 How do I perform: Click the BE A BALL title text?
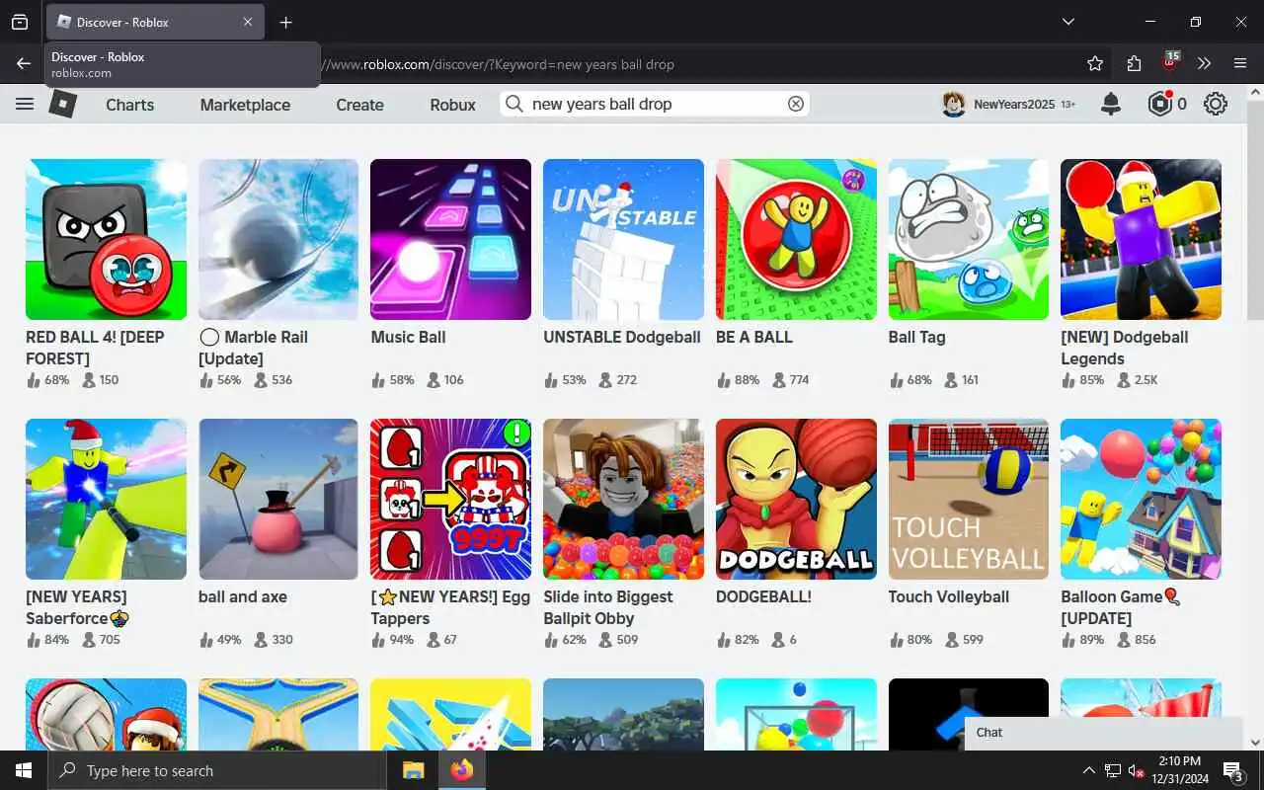pyautogui.click(x=753, y=337)
